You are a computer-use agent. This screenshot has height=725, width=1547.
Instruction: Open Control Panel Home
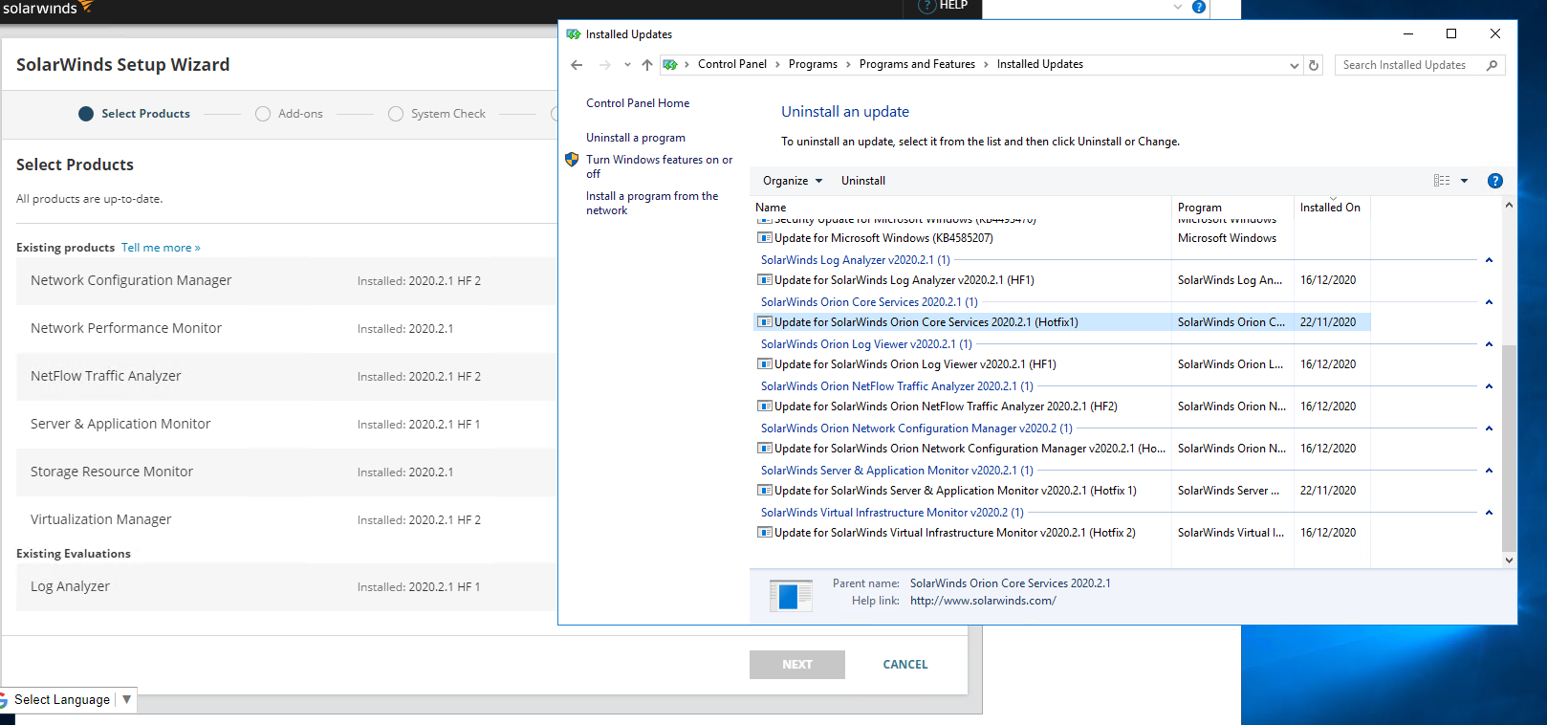(638, 103)
